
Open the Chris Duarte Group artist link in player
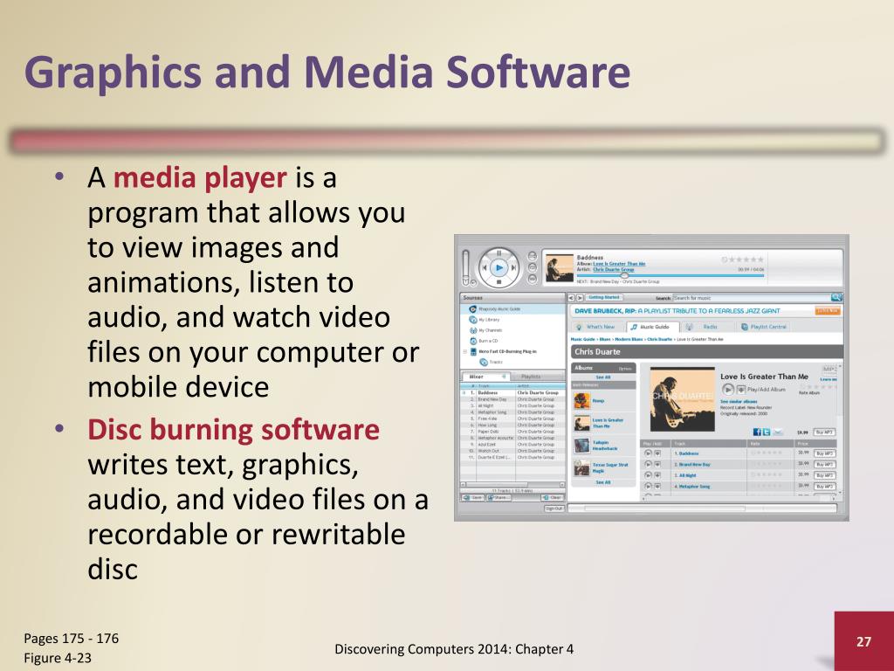(x=614, y=269)
